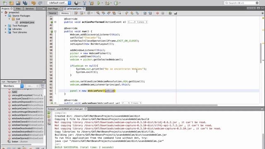Click Stop icon in Output window
Viewport: 265px width, 149px height.
click(49, 120)
